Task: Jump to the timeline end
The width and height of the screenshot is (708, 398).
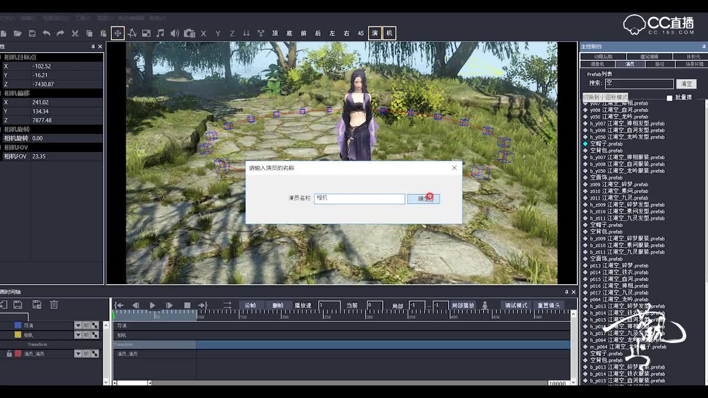Action: pos(202,305)
